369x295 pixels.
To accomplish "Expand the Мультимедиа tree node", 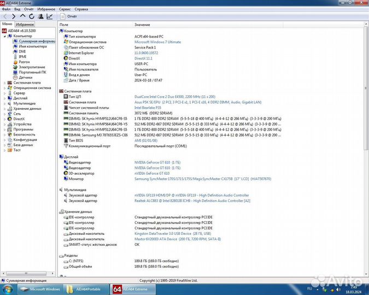I will click(4, 103).
